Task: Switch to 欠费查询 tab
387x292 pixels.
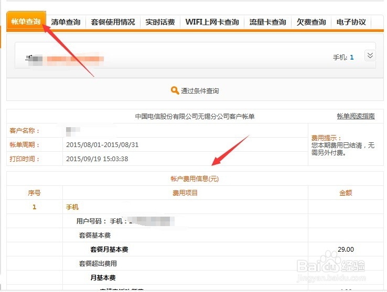Action: [x=311, y=22]
